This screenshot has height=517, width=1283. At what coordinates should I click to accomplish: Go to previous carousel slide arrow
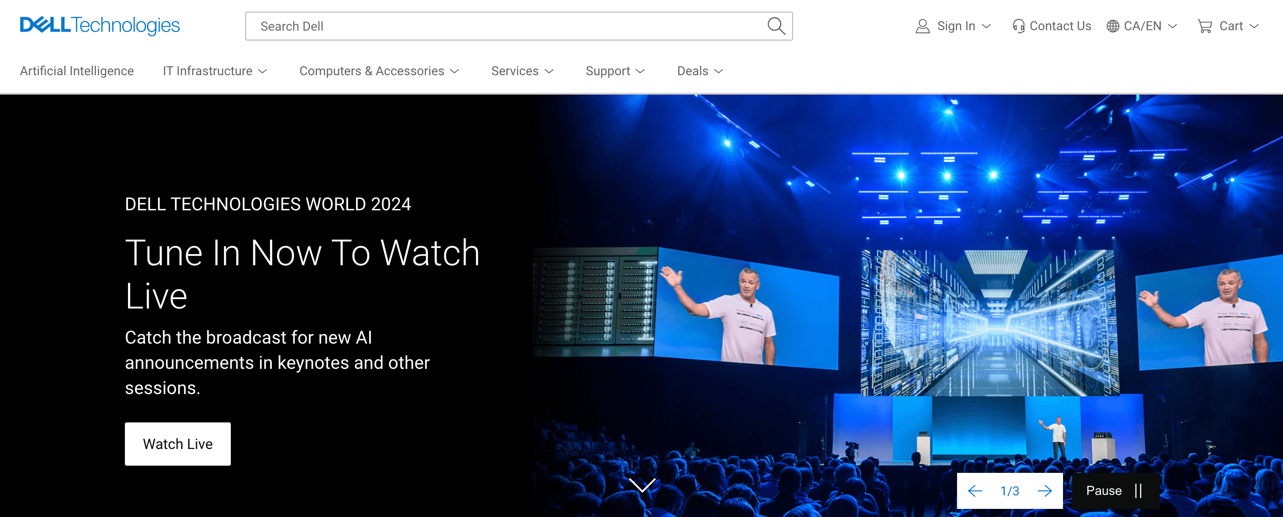click(x=975, y=491)
